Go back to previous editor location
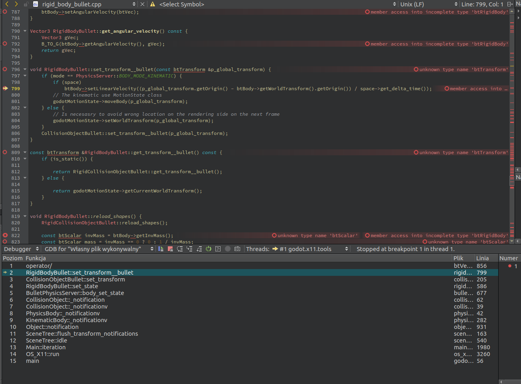Screen dimensions: 521x384 click(7, 4)
